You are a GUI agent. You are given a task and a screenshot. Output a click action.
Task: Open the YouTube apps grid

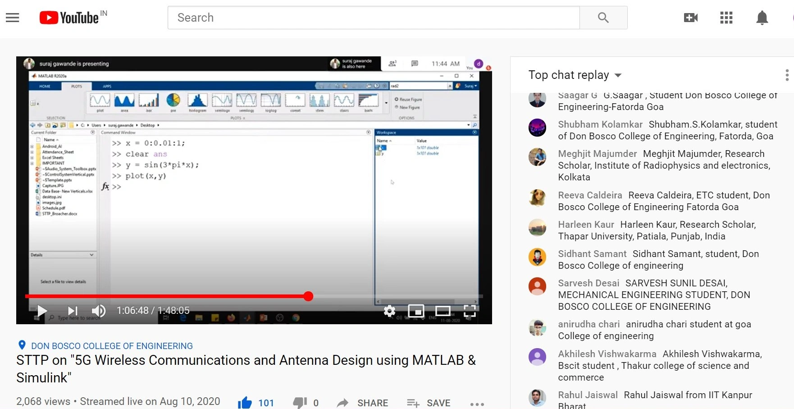726,18
